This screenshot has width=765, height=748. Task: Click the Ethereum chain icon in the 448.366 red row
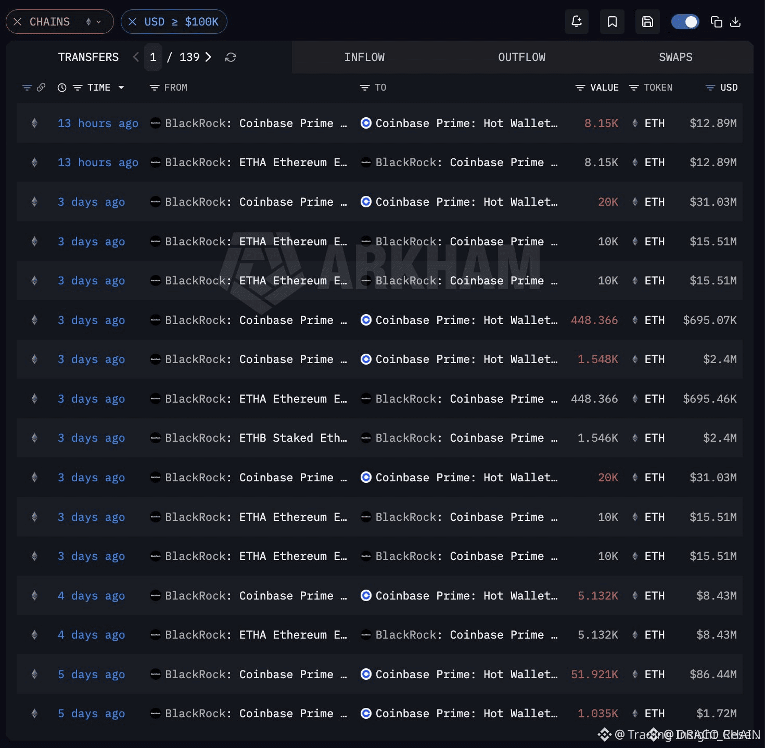click(34, 320)
